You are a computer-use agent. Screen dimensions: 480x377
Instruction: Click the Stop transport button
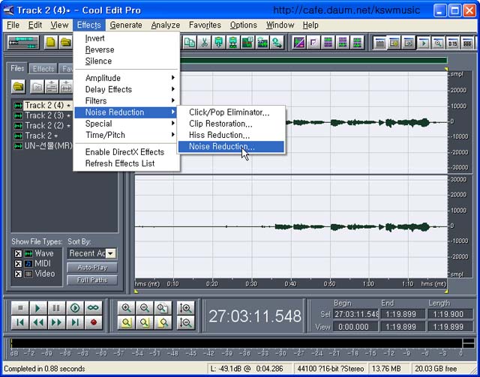(x=20, y=308)
